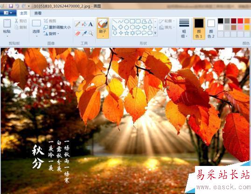Image resolution: width=251 pixels, height=194 pixels.
Task: Select the Polygon shape
Action: [144, 22]
